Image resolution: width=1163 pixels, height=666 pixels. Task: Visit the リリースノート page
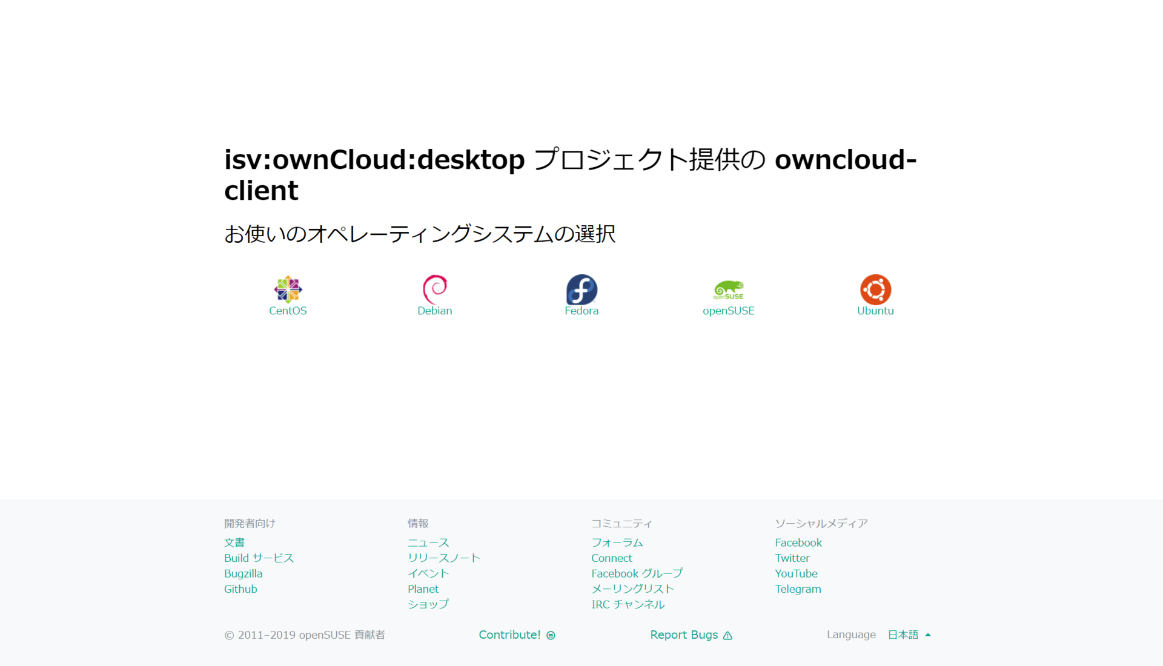(443, 558)
